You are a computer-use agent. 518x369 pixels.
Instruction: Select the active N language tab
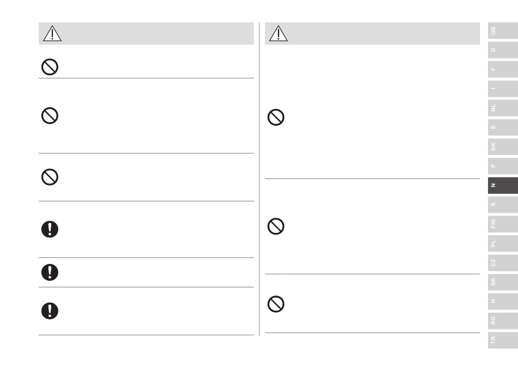[x=503, y=186]
